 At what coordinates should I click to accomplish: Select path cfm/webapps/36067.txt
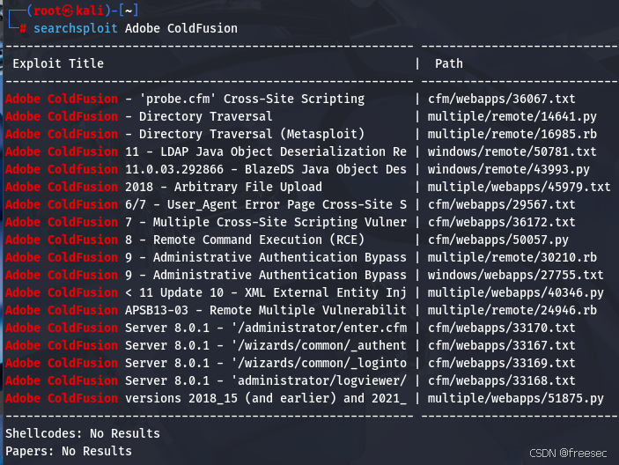[x=502, y=99]
